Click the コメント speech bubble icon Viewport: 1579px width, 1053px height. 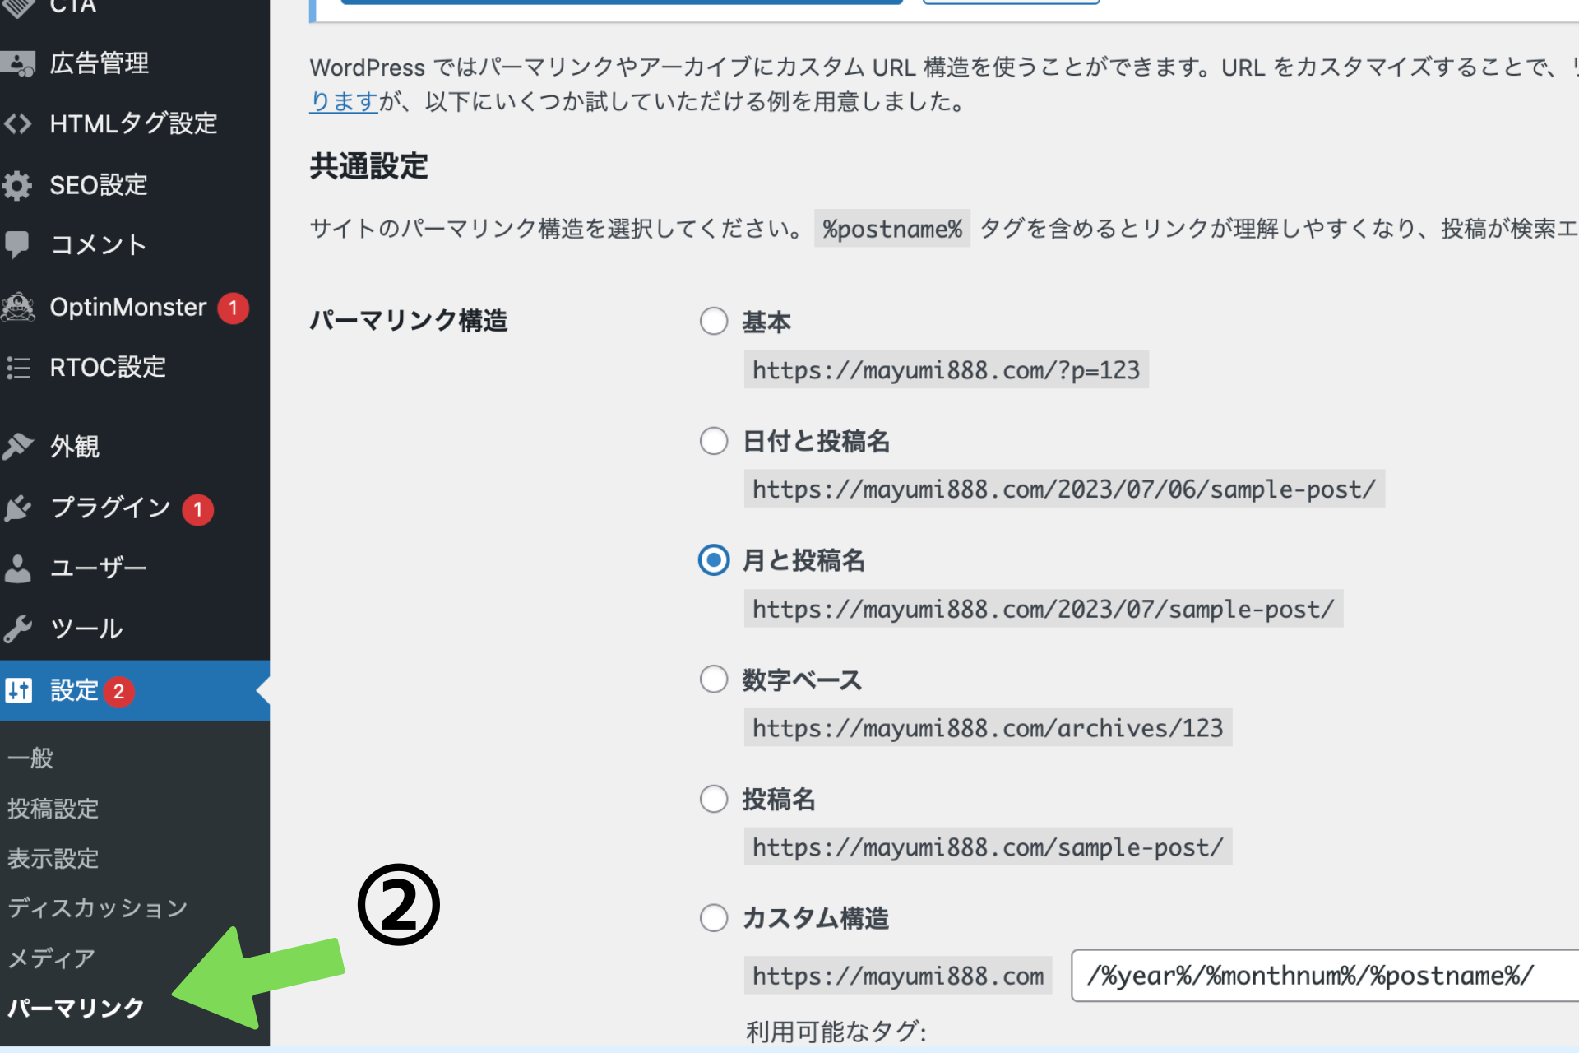click(17, 244)
